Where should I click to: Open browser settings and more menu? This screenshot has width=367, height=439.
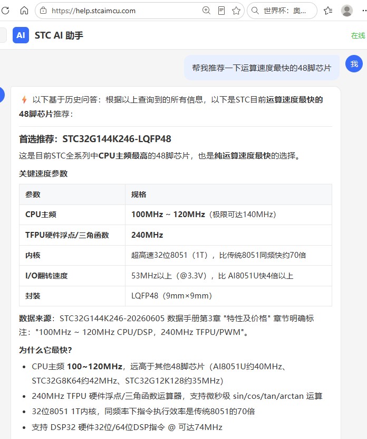pos(364,11)
